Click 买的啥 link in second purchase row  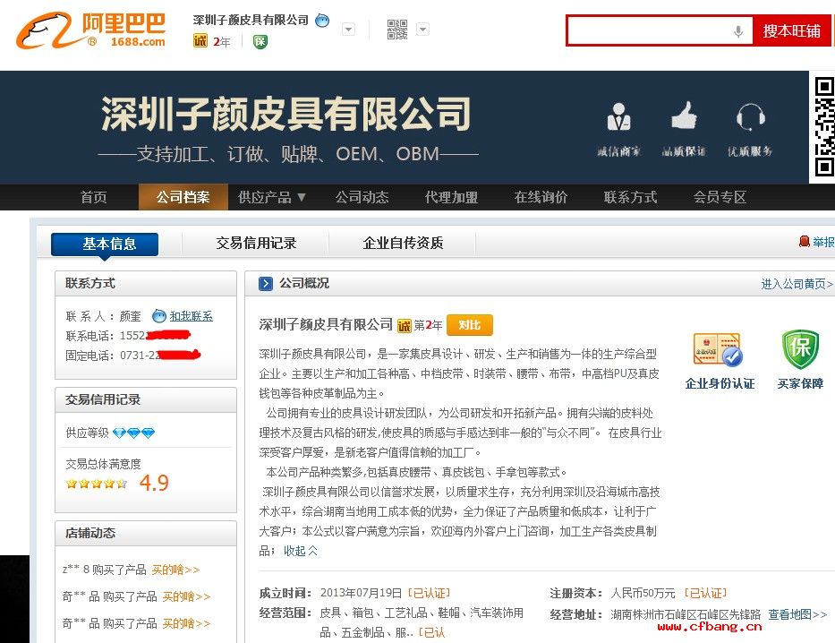186,596
